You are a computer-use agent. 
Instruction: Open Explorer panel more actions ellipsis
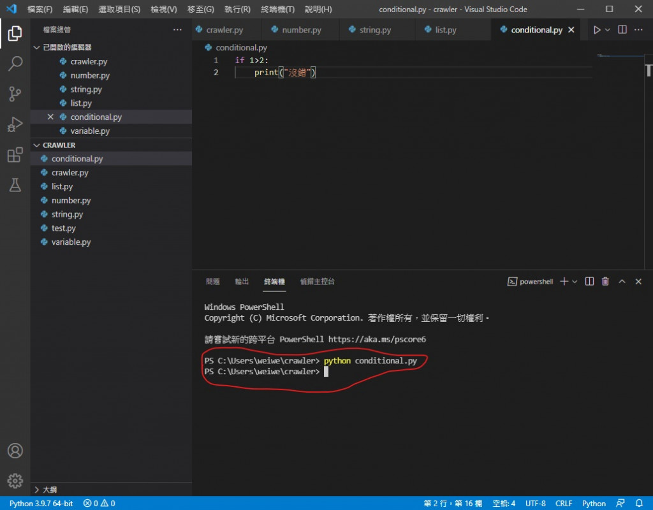click(177, 30)
